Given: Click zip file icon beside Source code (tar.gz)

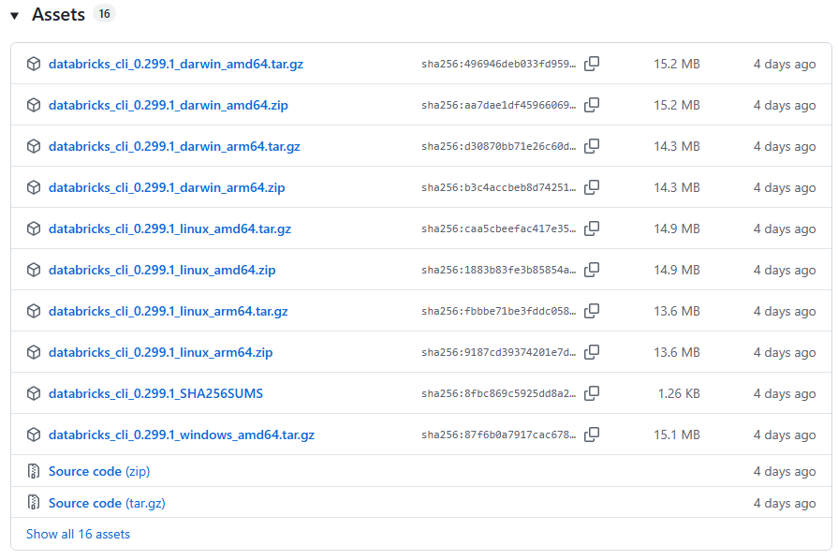Looking at the screenshot, I should coord(34,502).
